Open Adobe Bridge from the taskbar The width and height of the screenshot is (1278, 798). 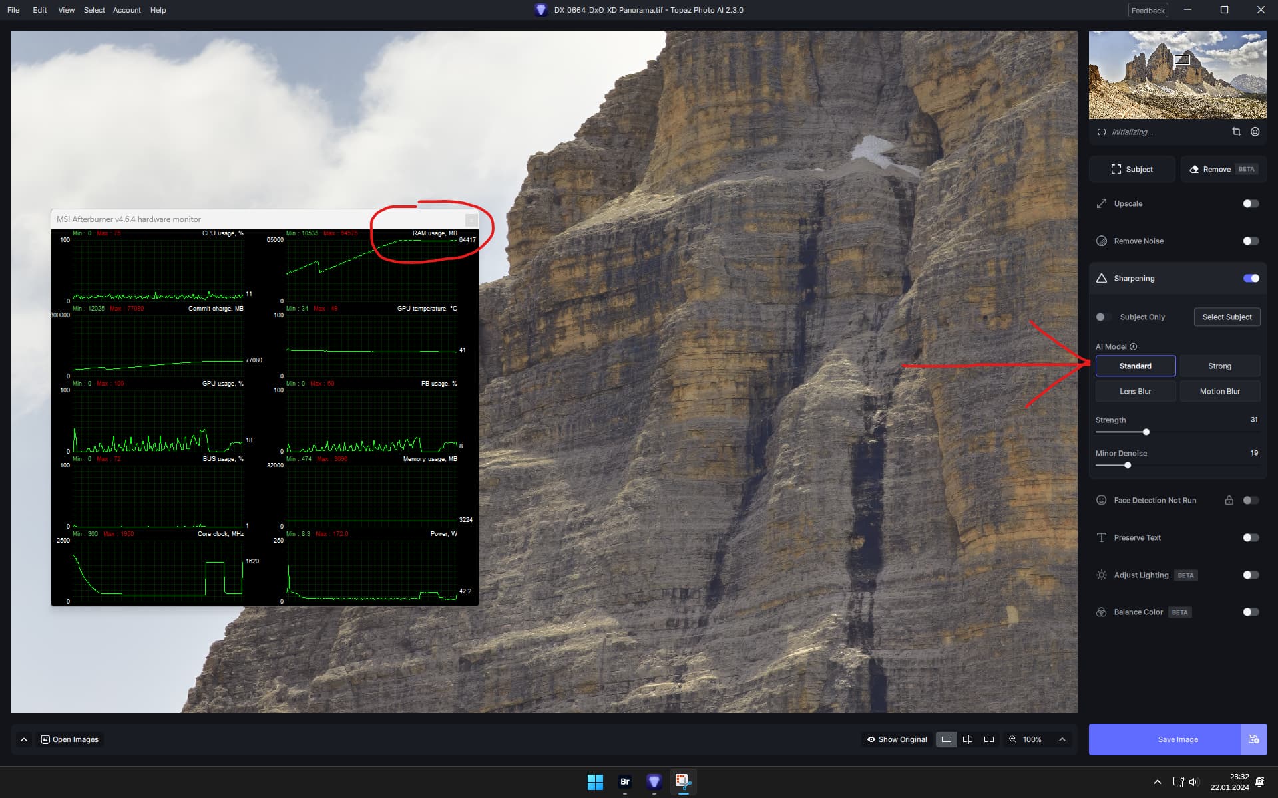tap(624, 782)
